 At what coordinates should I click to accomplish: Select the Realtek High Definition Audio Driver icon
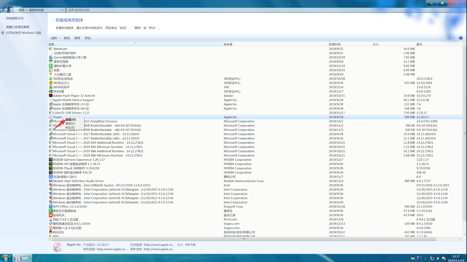[51, 181]
